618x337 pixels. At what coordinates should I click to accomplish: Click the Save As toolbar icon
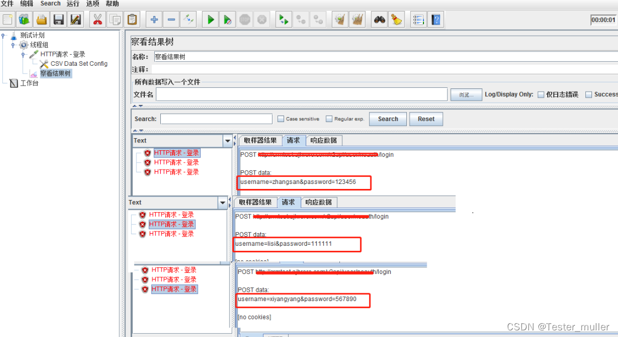point(76,19)
